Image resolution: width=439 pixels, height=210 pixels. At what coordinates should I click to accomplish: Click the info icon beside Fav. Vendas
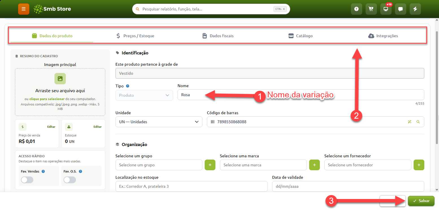tap(43, 171)
